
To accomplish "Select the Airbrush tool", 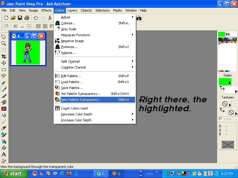I will [x=4, y=142].
